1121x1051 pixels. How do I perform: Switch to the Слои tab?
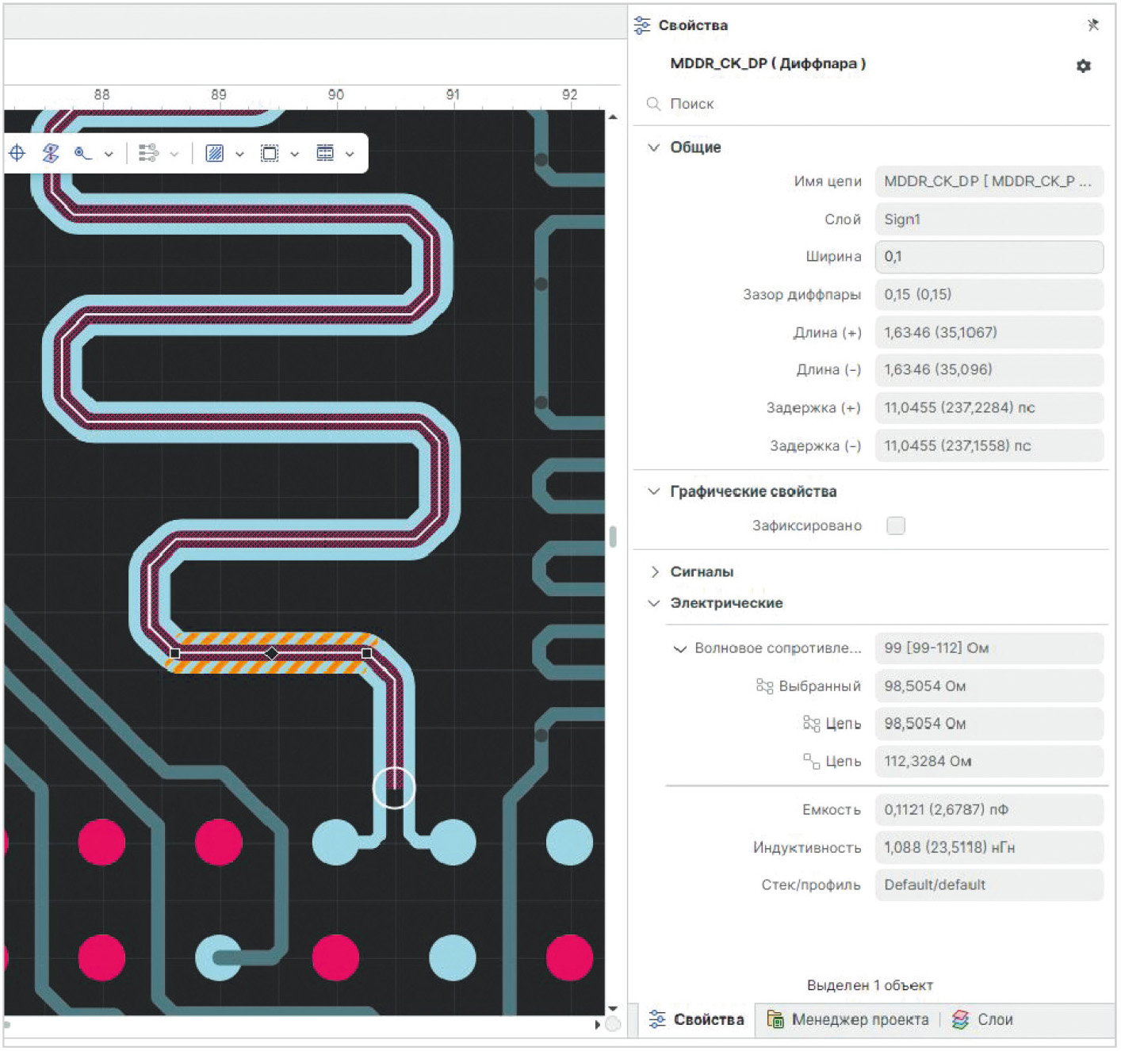point(983,1019)
